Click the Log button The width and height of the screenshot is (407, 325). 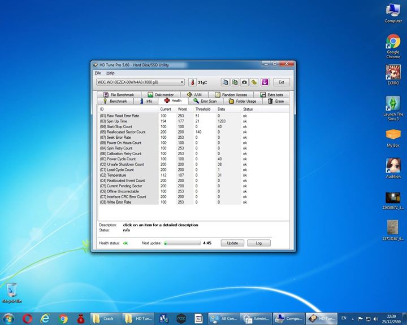(258, 243)
